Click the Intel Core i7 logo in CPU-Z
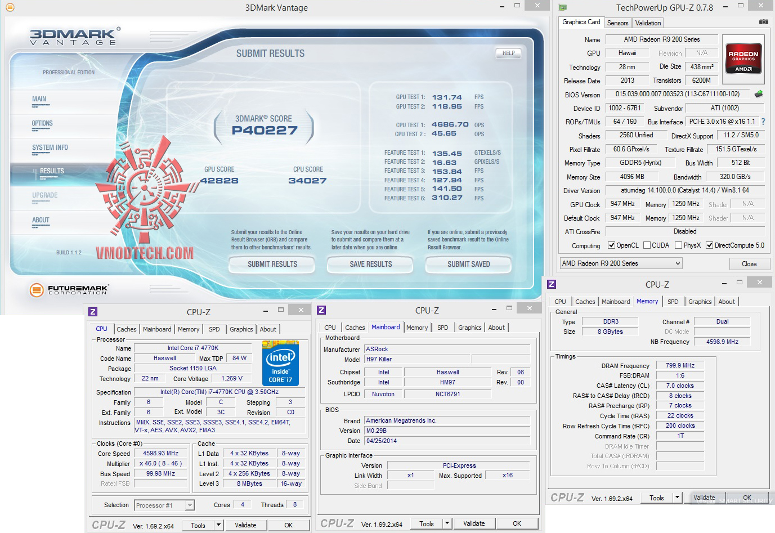The width and height of the screenshot is (775, 533). [280, 363]
